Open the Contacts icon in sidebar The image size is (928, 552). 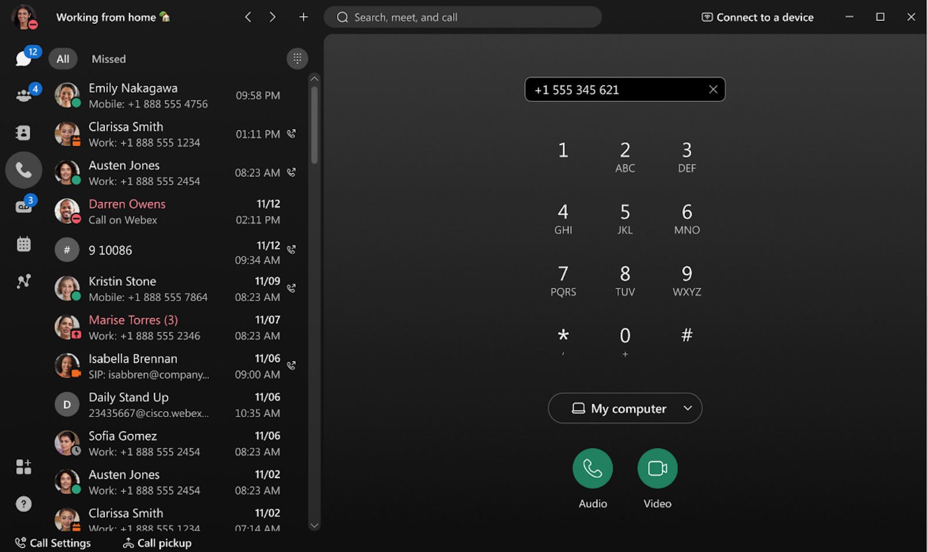[23, 133]
